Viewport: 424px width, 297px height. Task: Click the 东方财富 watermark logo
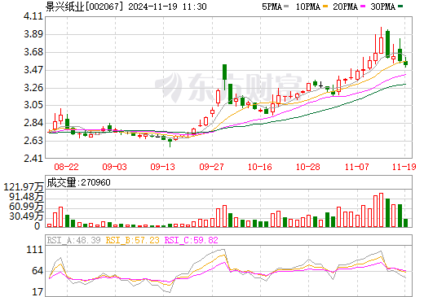(228, 87)
